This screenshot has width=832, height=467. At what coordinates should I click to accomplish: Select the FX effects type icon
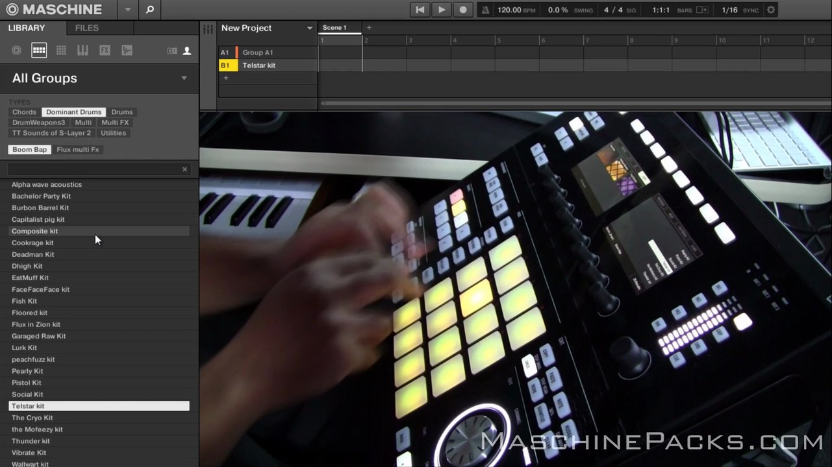tap(105, 51)
